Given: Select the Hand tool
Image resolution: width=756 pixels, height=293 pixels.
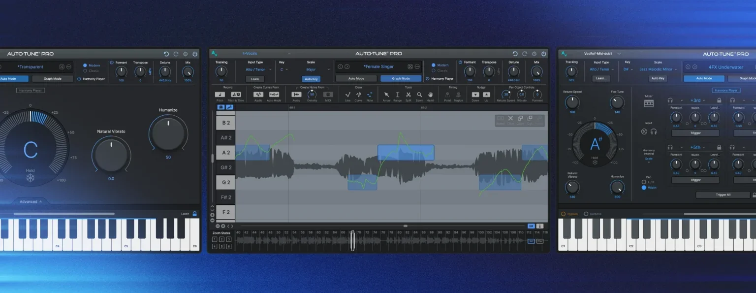Looking at the screenshot, I should pyautogui.click(x=430, y=94).
